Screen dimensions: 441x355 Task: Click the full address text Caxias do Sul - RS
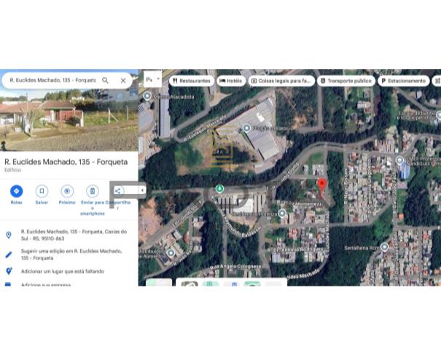74,235
